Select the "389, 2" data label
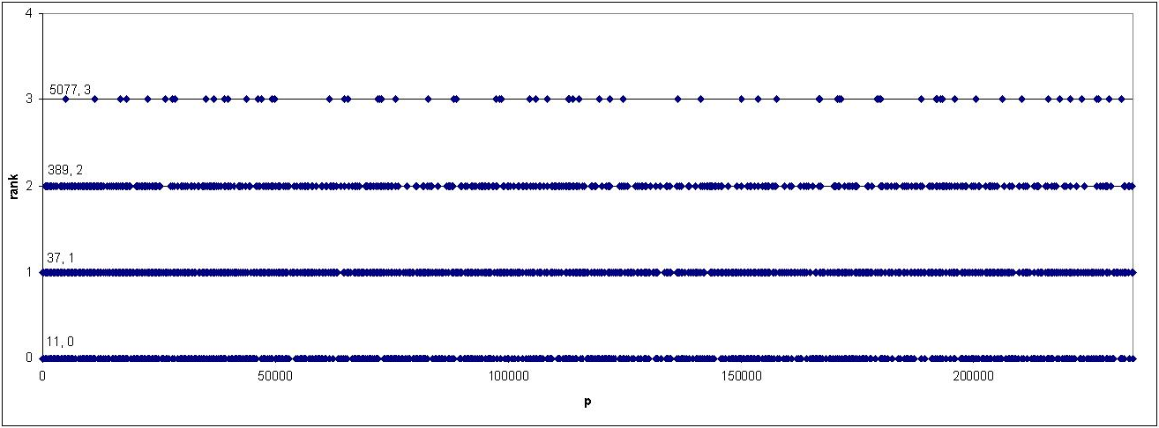Image resolution: width=1159 pixels, height=428 pixels. pyautogui.click(x=64, y=169)
